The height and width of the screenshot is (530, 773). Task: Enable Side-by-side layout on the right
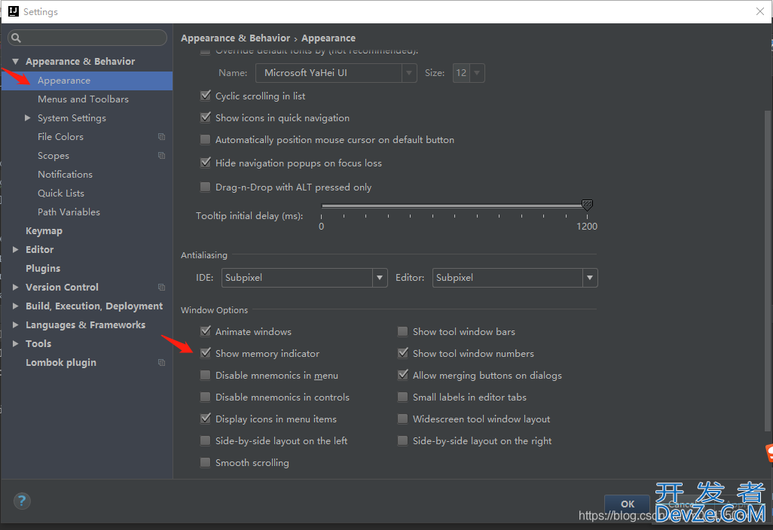click(403, 440)
